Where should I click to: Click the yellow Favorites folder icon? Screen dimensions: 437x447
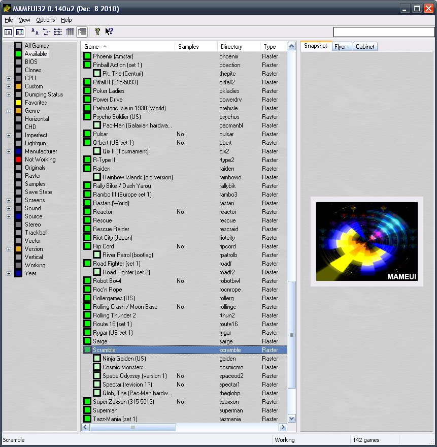(18, 103)
